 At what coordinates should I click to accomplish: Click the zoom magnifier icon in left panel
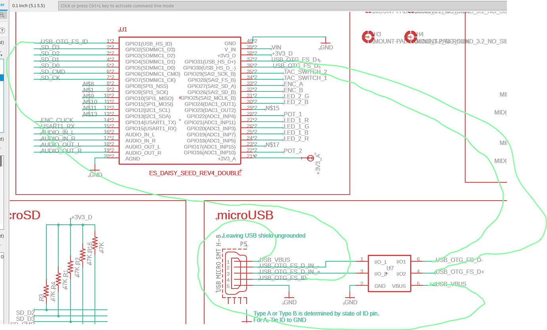pos(2,15)
